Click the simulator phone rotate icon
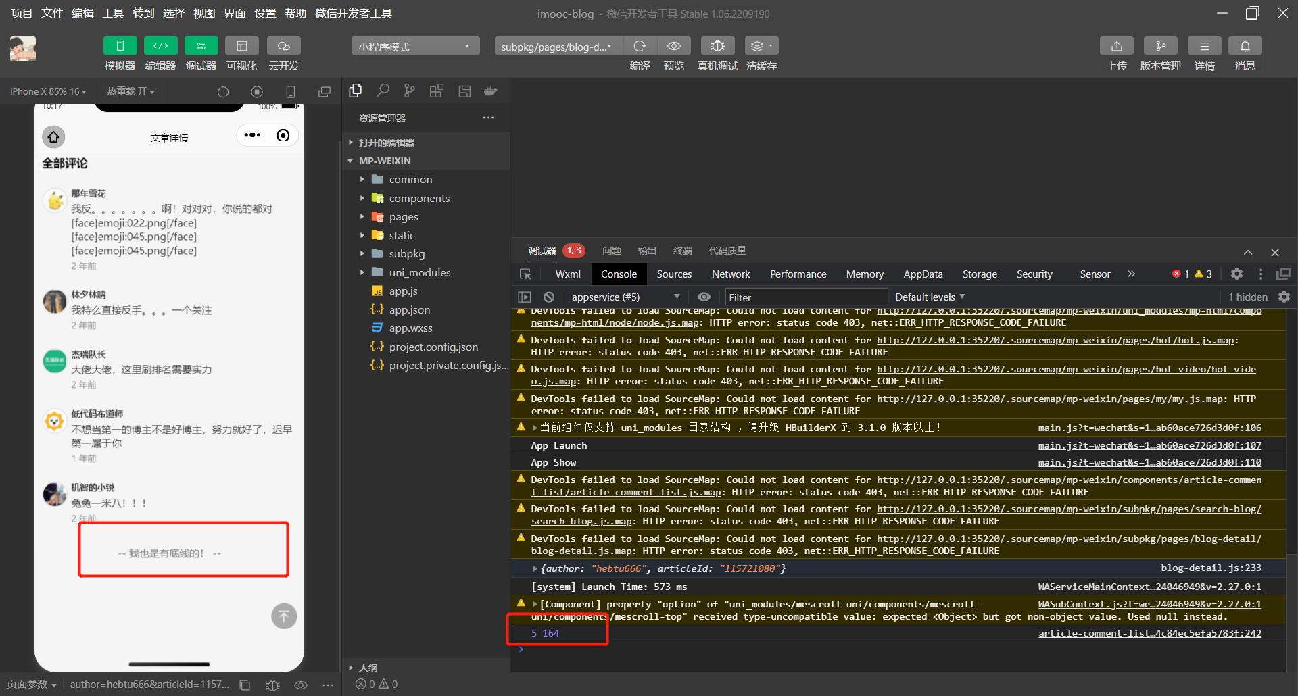The height and width of the screenshot is (696, 1298). coord(291,91)
